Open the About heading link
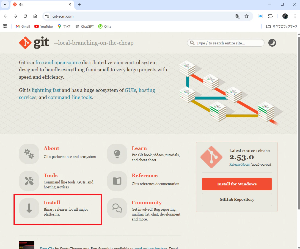Image resolution: width=300 pixels, height=249 pixels. 51,148
